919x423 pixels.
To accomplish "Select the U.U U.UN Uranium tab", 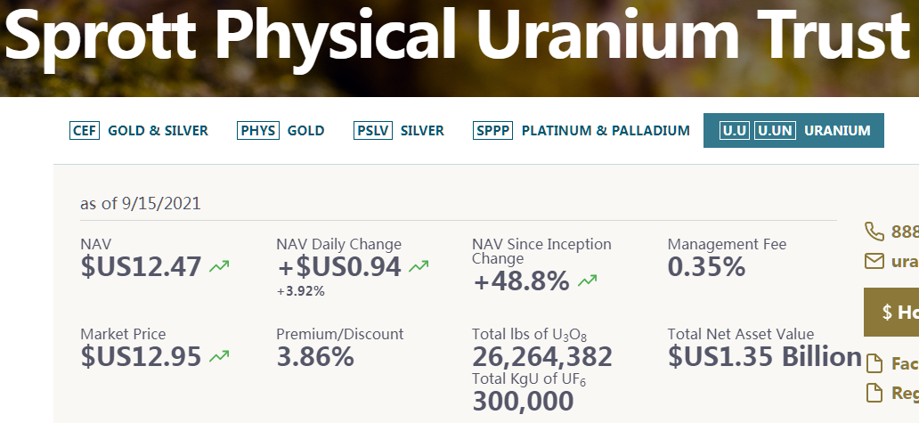I will pos(793,130).
